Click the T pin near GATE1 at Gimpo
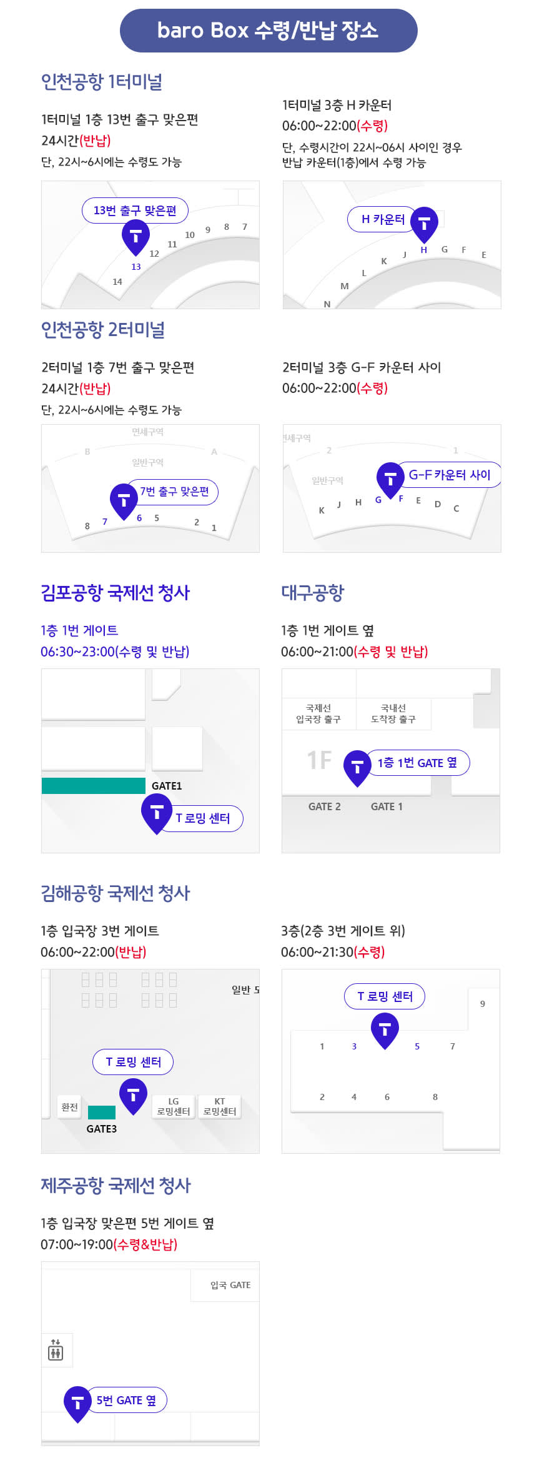The width and height of the screenshot is (537, 1458). tap(157, 812)
